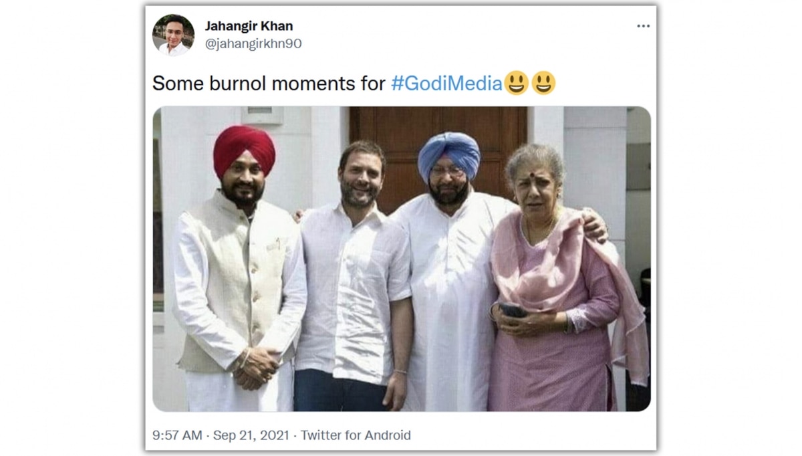Click the 9:57 AM timestamp
The width and height of the screenshot is (802, 456).
[177, 435]
